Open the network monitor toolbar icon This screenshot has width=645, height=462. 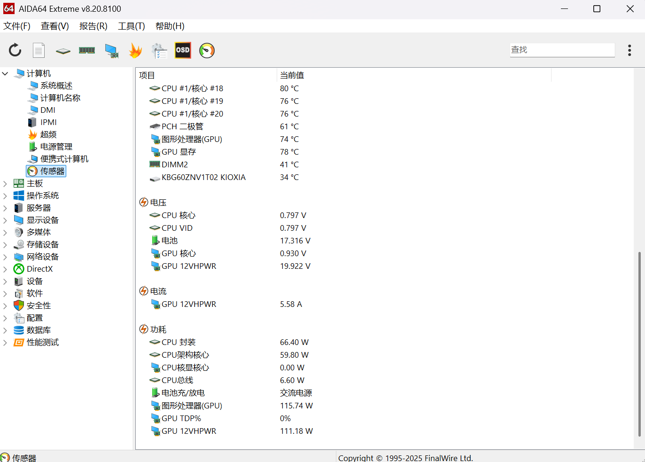(x=111, y=51)
